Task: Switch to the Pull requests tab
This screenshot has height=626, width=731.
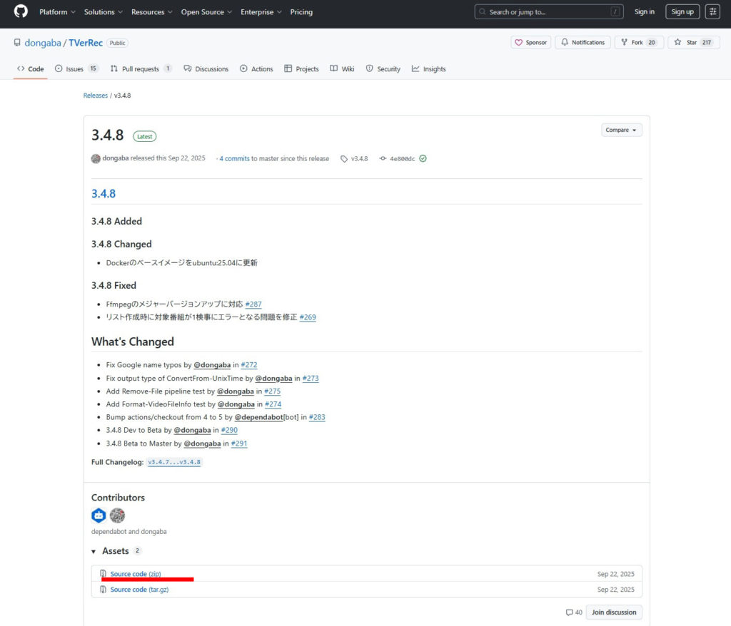Action: click(x=141, y=69)
